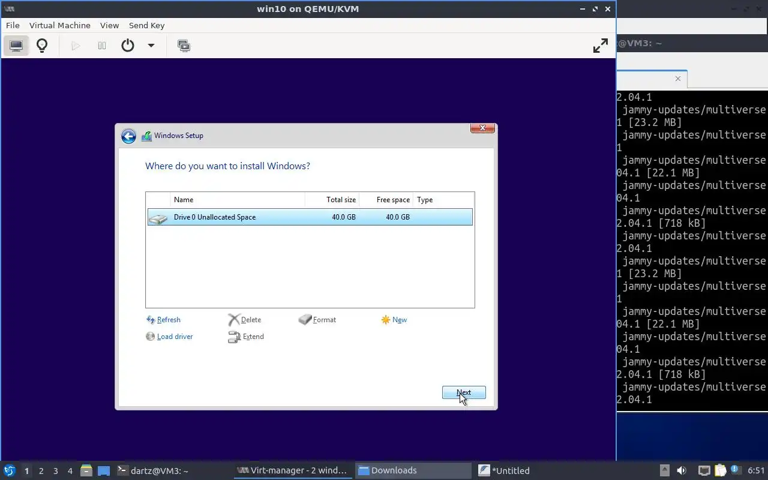Click the Extend option
768x480 pixels.
(x=253, y=337)
